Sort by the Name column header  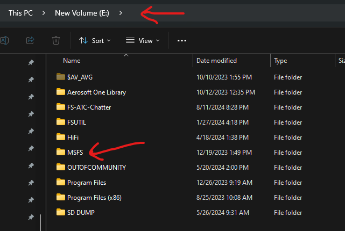(72, 61)
